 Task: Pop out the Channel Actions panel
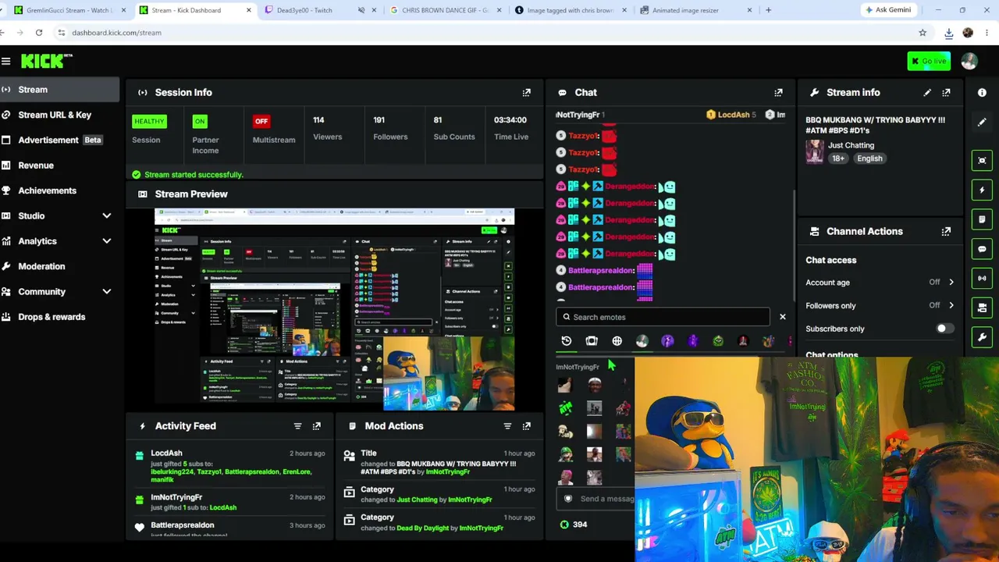coord(946,231)
